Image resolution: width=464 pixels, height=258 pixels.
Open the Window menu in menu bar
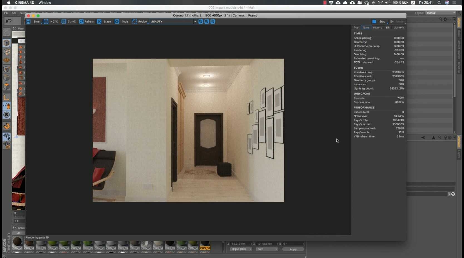(x=45, y=2)
